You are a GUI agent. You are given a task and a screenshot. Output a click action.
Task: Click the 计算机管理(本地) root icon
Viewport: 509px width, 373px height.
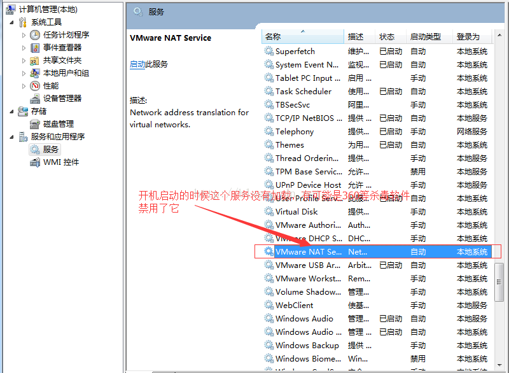[10, 10]
